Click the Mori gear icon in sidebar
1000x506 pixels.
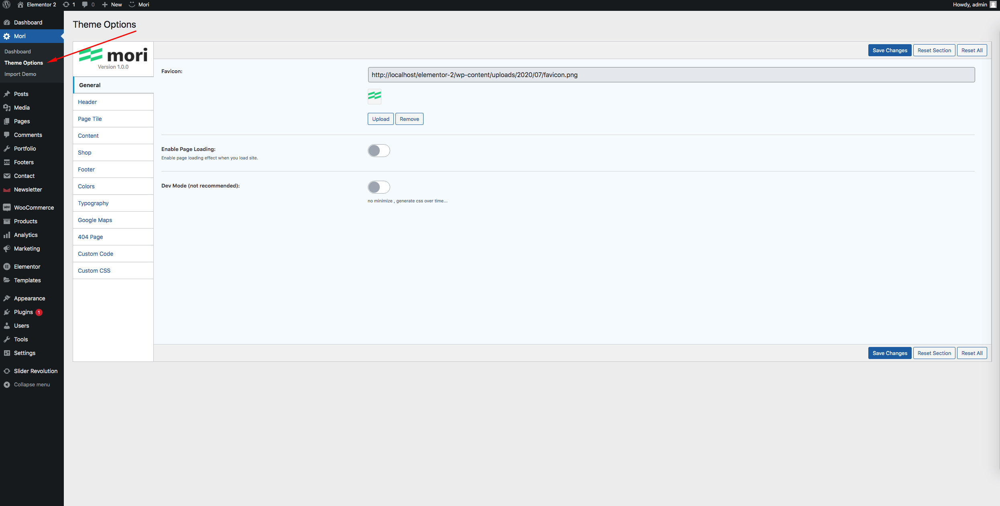click(x=7, y=36)
